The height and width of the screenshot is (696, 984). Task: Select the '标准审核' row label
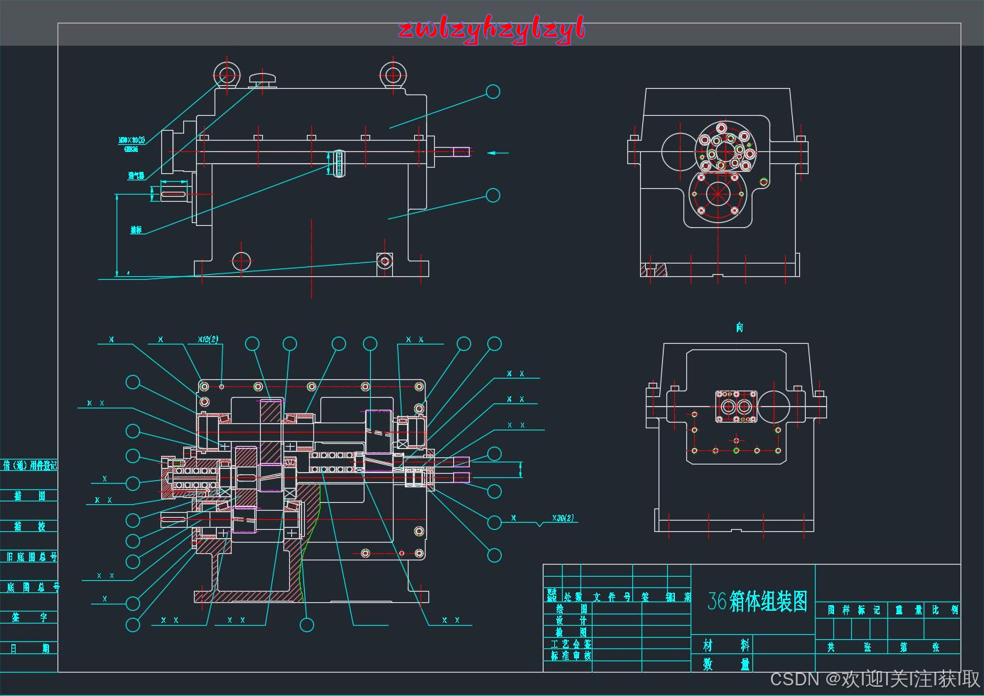tap(571, 656)
